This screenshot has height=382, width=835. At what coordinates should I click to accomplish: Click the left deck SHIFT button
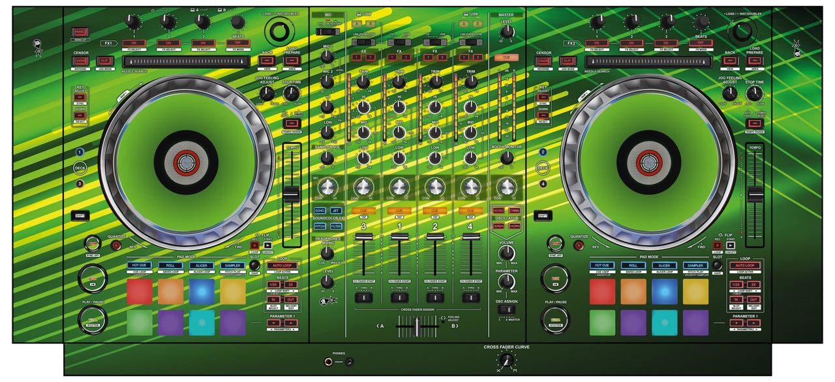pyautogui.click(x=79, y=214)
